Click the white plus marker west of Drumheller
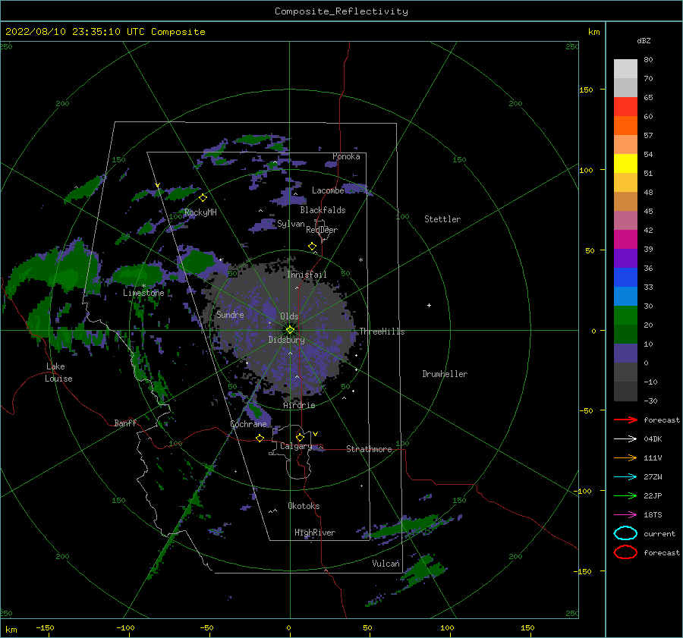Viewport: 683px width, 638px height. coord(429,305)
